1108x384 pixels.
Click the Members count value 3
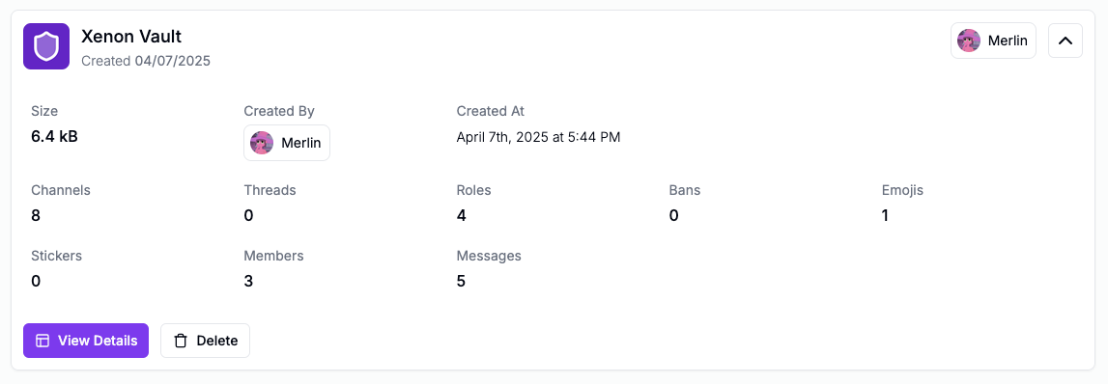click(x=248, y=281)
